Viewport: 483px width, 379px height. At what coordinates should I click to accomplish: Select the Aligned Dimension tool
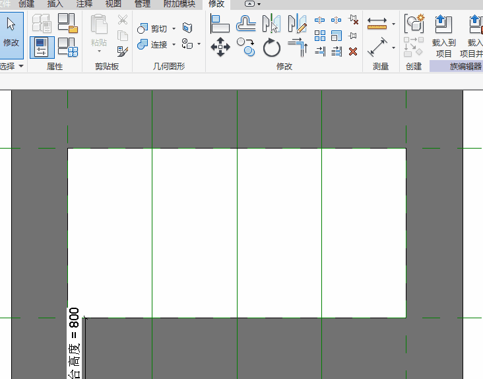tap(377, 47)
